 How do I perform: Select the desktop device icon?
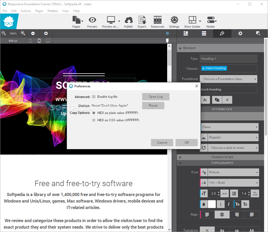[x=48, y=41]
